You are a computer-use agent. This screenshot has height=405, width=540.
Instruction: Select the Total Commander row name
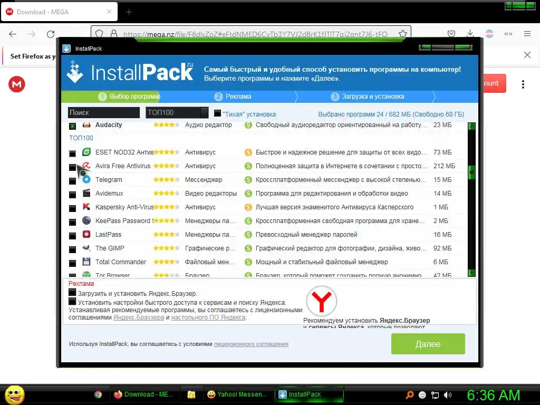pos(121,262)
